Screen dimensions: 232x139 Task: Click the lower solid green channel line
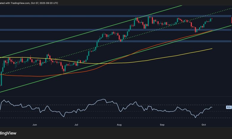[89, 66]
